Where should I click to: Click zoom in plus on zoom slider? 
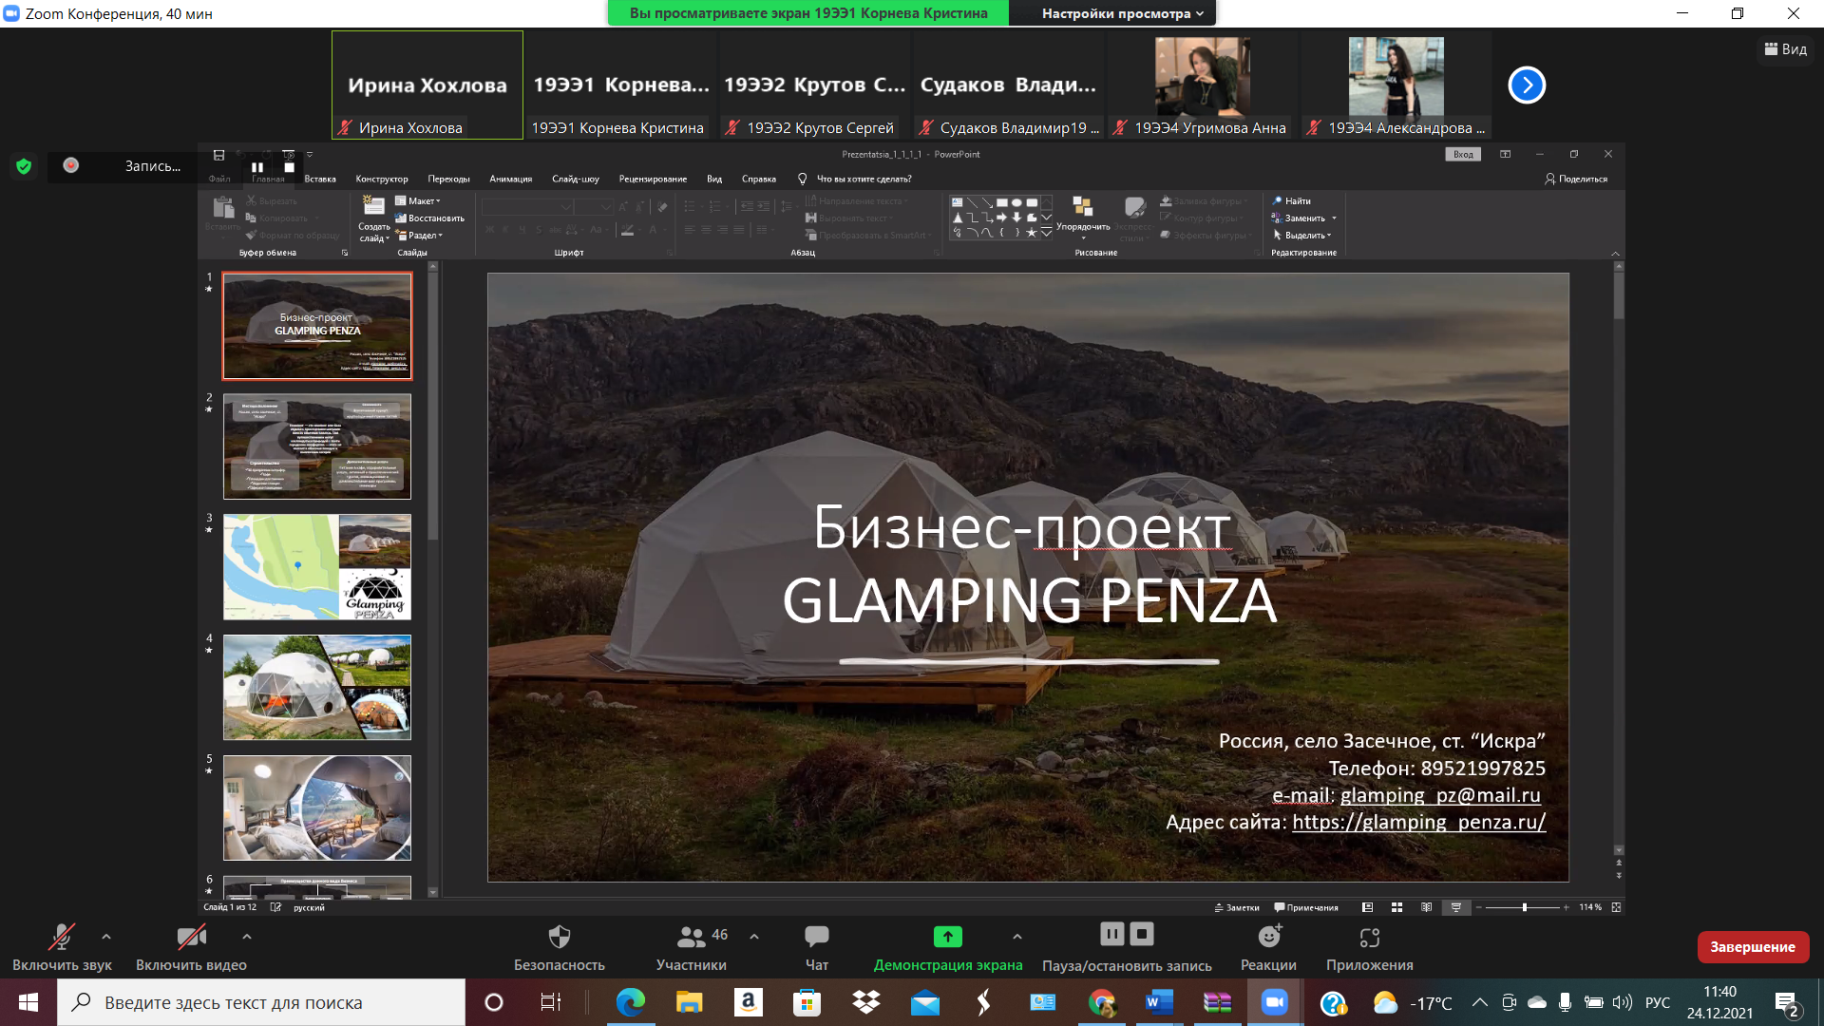1567,907
